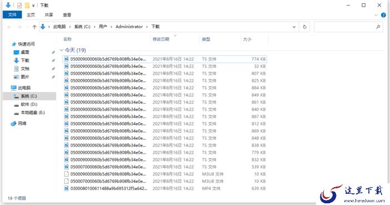This screenshot has height=205, width=390.
Task: Click the Properties icon in quick access toolbar
Action: [x=19, y=5]
